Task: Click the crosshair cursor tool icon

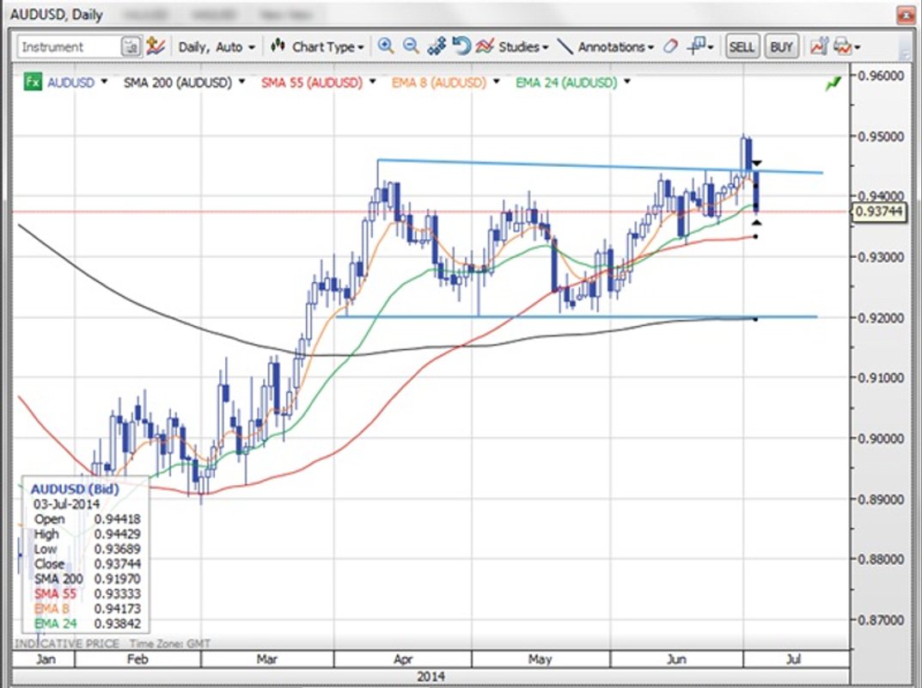Action: pos(699,46)
